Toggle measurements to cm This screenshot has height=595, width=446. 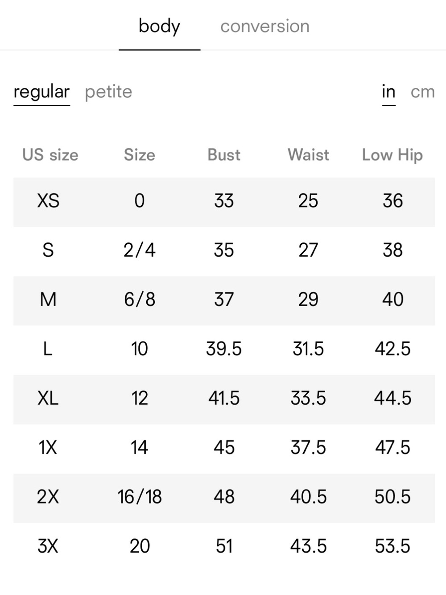point(422,92)
